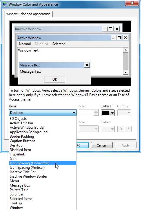Screen dimensions: 141x210
Task: Click preview Message Box title bar
Action: (x=51, y=65)
